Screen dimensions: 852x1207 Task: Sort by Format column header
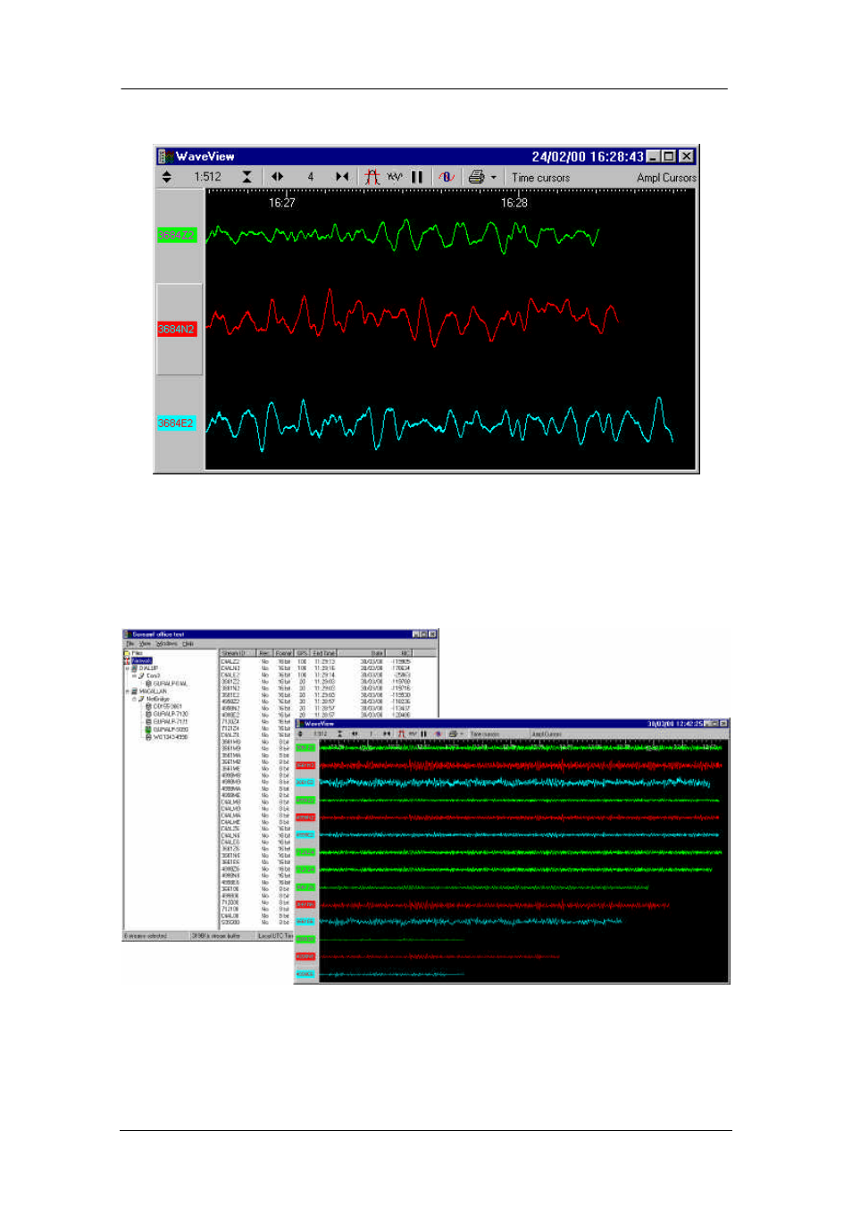[284, 653]
